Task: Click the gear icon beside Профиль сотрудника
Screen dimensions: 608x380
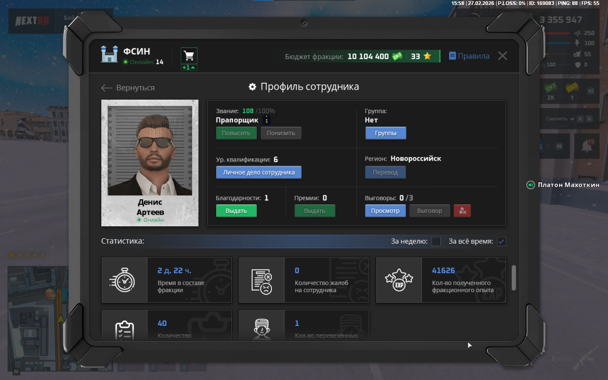Action: click(x=253, y=87)
